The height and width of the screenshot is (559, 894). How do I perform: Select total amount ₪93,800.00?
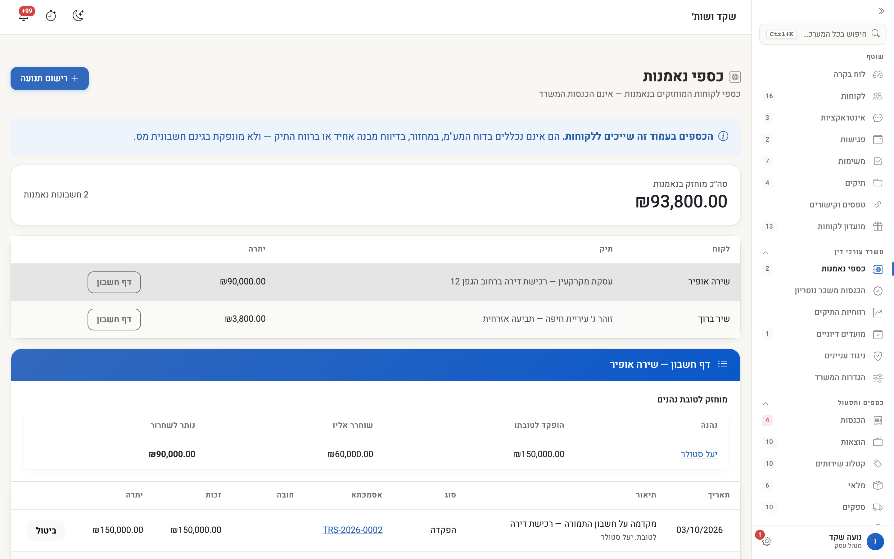tap(681, 202)
